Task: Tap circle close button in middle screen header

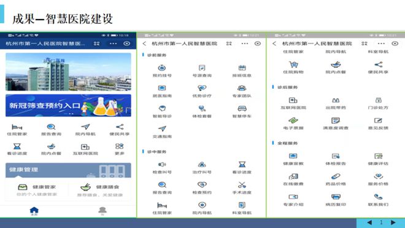Action: pos(258,44)
